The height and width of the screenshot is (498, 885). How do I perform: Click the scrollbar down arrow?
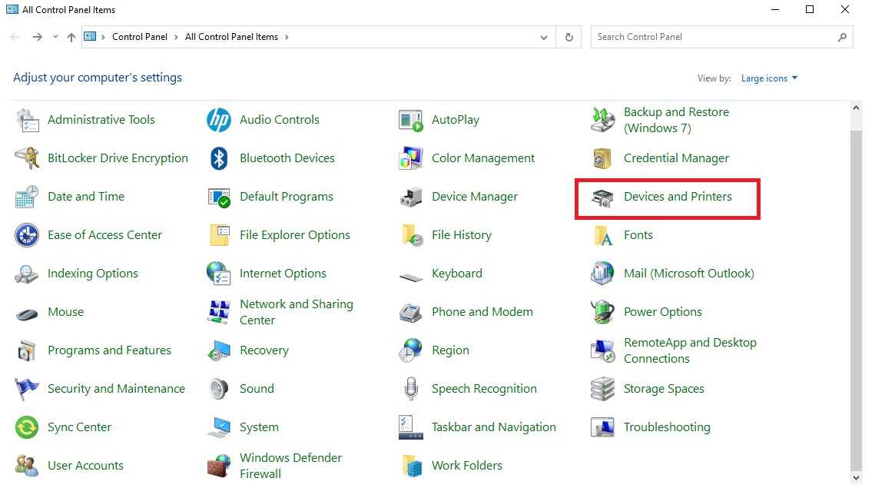click(x=857, y=477)
